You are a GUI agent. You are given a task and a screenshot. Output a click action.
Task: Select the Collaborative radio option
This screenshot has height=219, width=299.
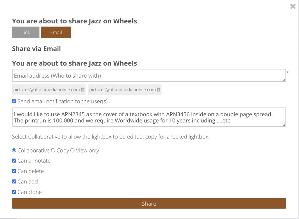14,150
